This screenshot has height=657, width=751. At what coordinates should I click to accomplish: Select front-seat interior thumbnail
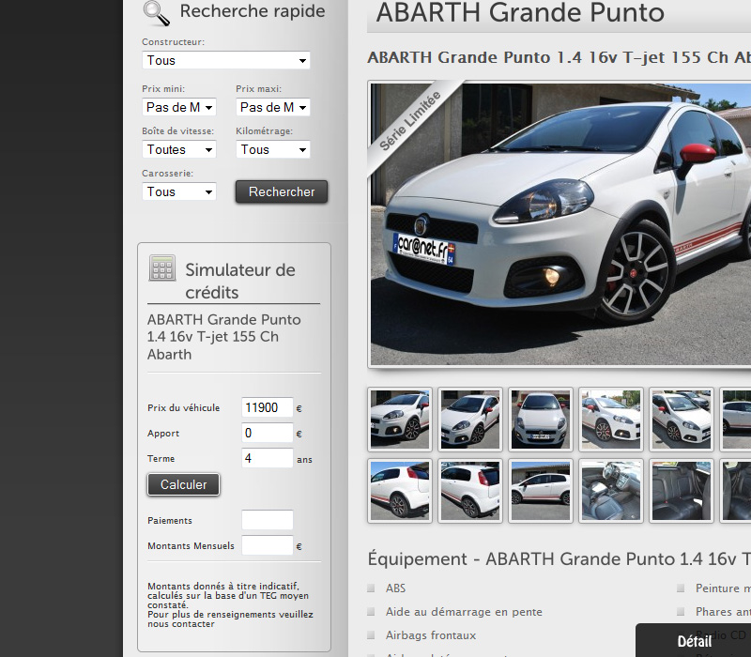(611, 491)
